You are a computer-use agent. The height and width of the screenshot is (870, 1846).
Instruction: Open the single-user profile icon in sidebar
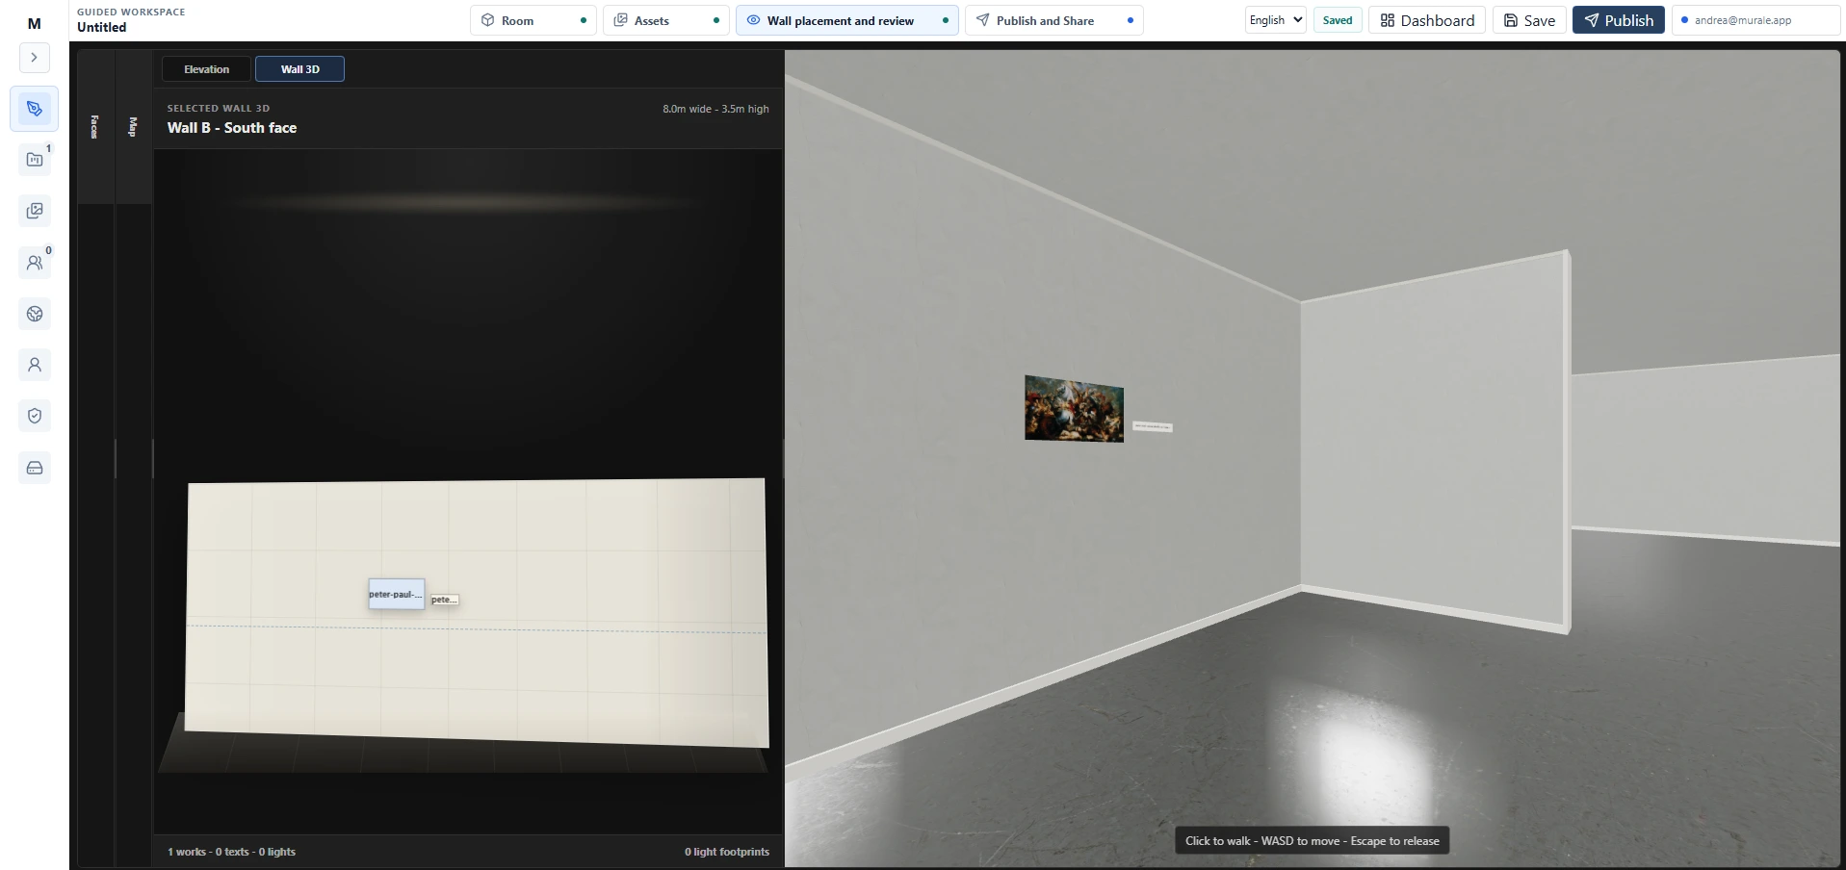click(35, 365)
